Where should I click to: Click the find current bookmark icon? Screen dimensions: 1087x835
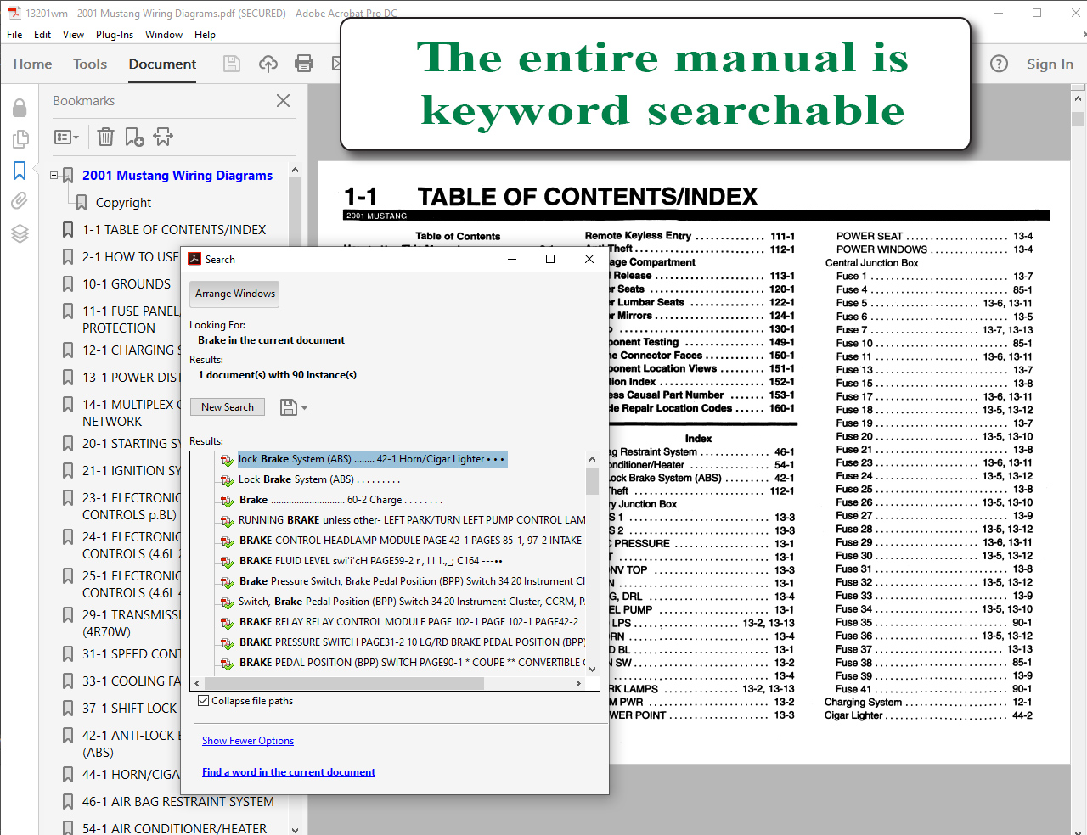[x=163, y=137]
